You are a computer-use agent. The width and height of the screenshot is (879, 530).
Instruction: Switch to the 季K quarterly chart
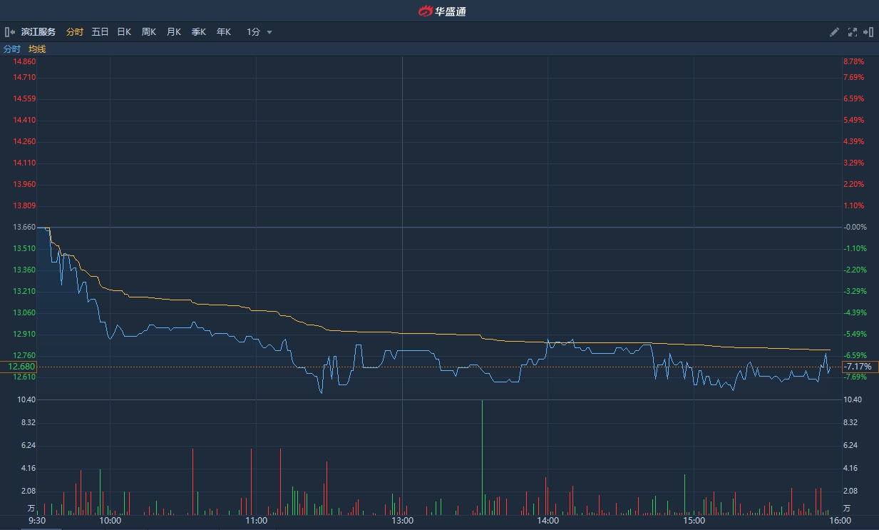click(199, 32)
